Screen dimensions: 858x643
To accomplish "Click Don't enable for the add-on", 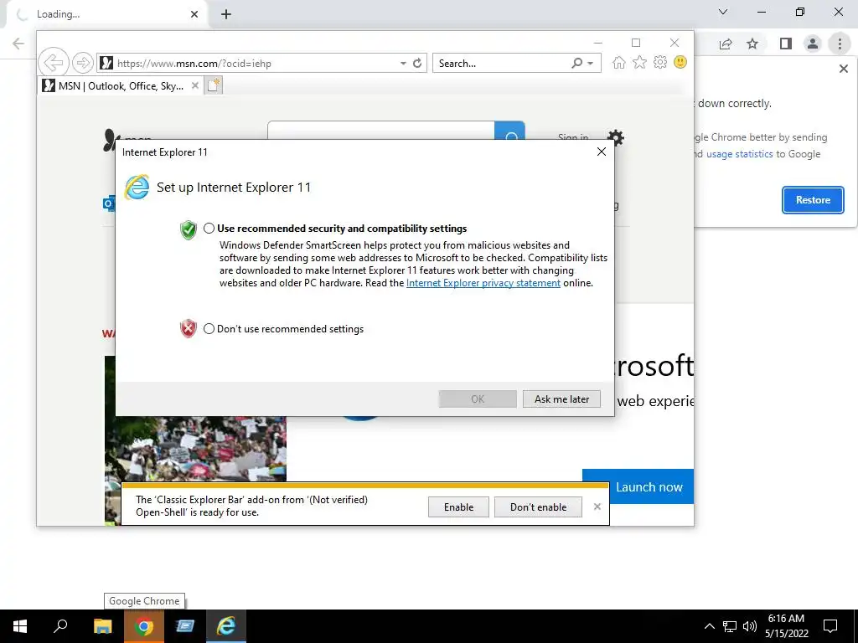I will pyautogui.click(x=538, y=507).
